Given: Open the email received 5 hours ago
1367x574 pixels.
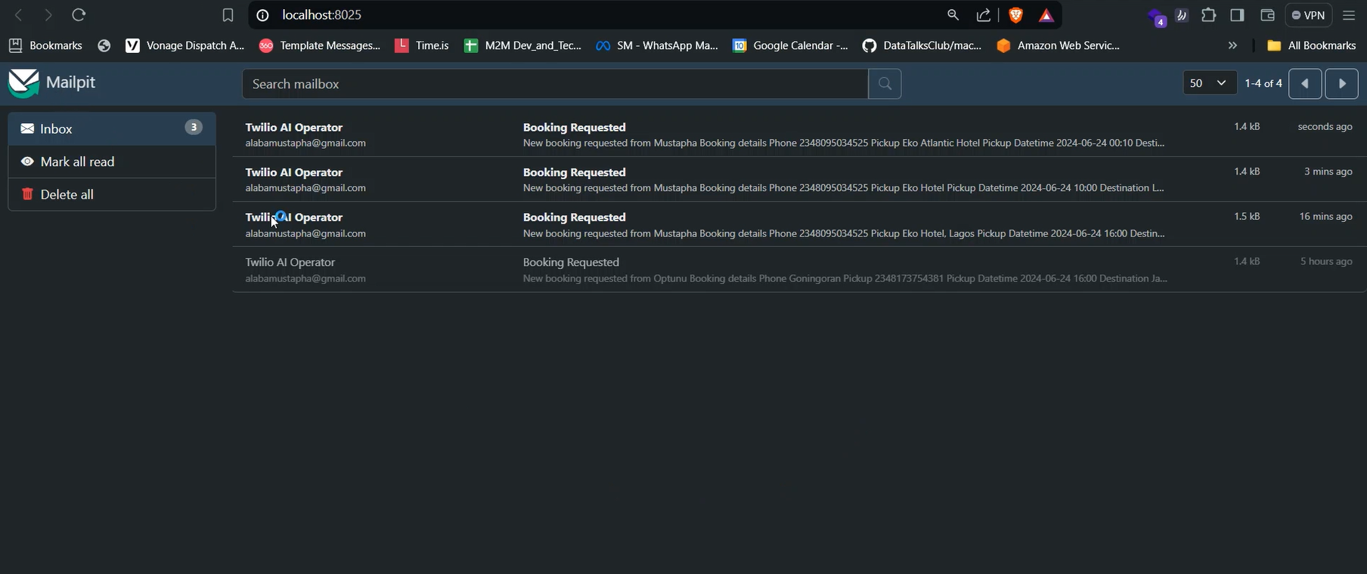Looking at the screenshot, I should 799,270.
